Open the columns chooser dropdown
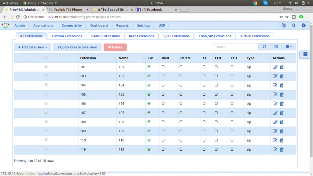 (x=289, y=47)
